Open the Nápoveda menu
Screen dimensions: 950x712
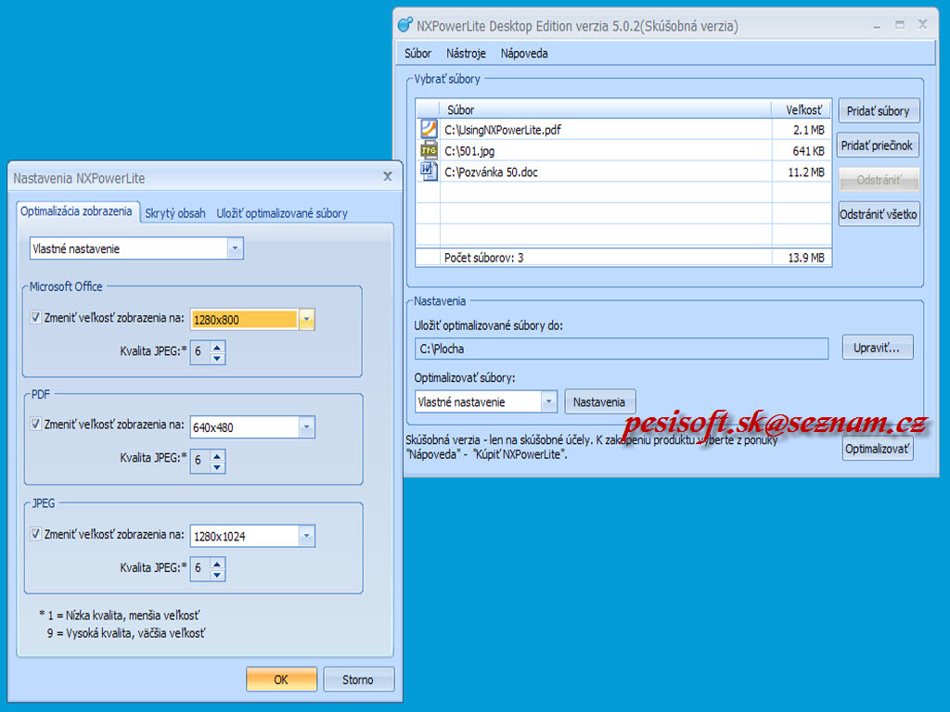coord(524,53)
